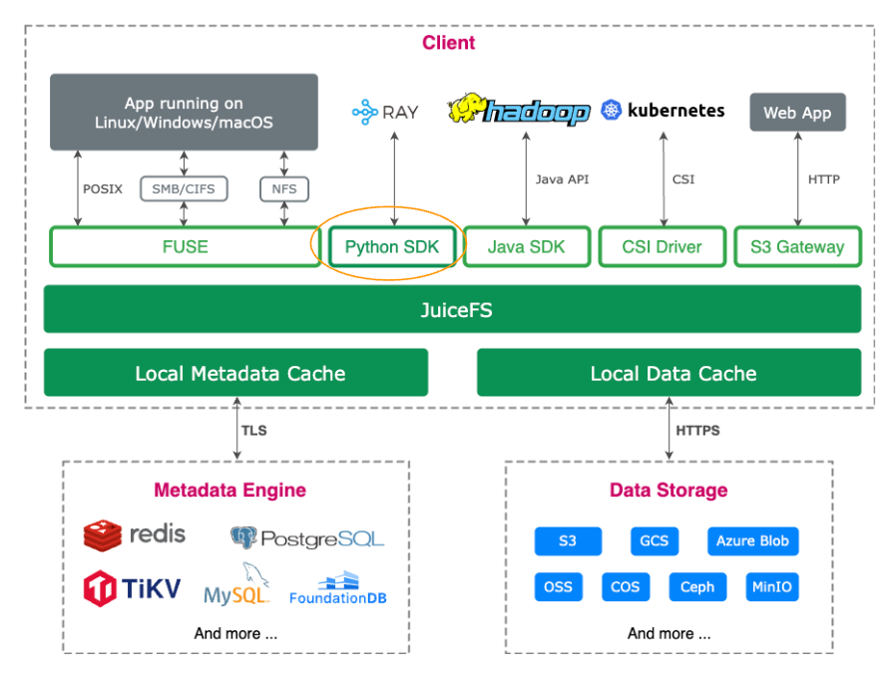Click the SMB/CIFS label box
Screen dimensions: 896x688
click(x=184, y=189)
